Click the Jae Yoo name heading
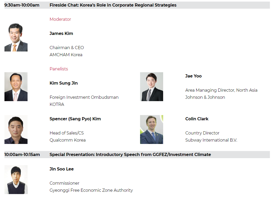 193,76
